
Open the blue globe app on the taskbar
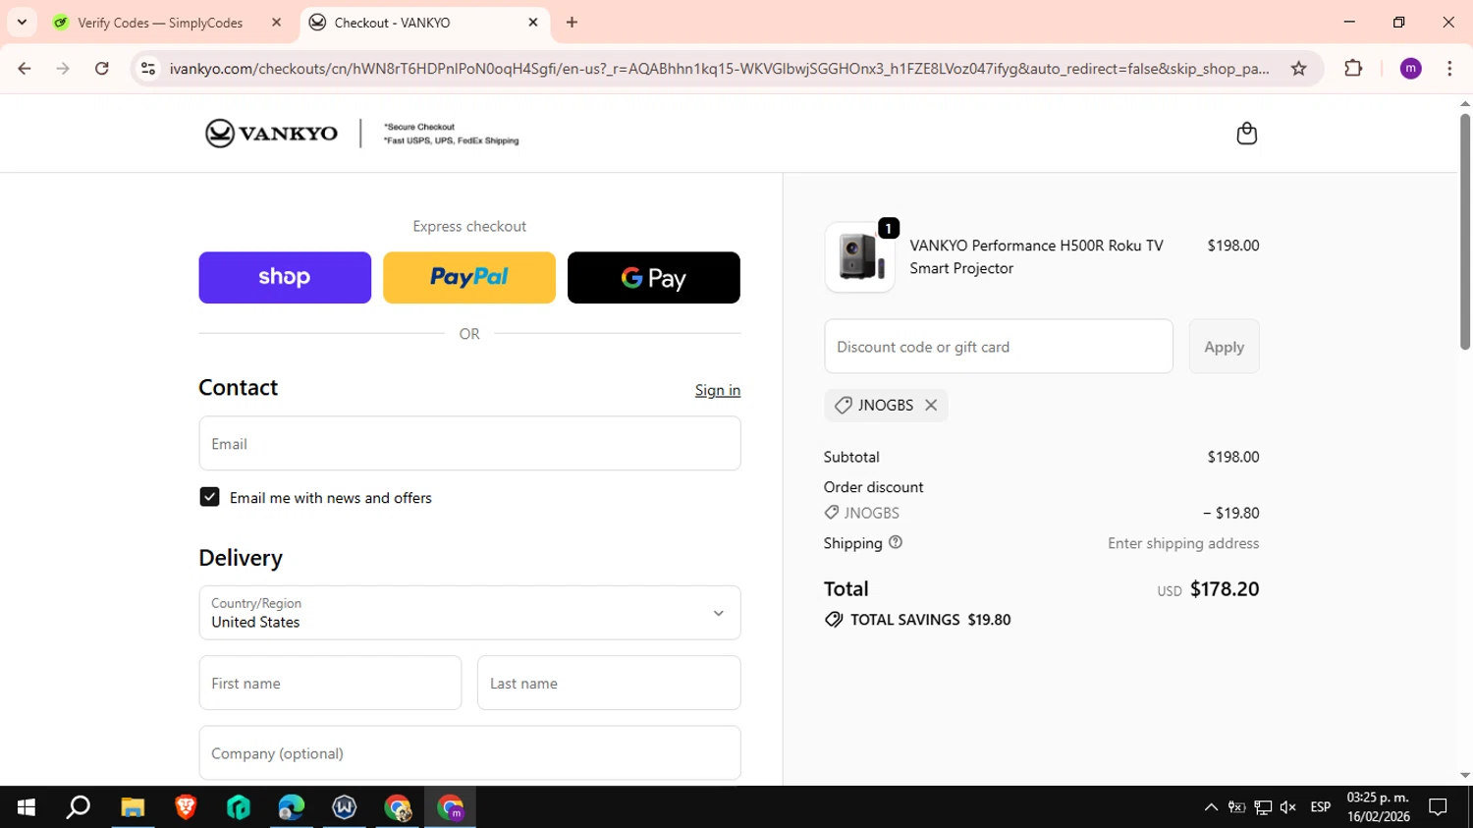(292, 807)
